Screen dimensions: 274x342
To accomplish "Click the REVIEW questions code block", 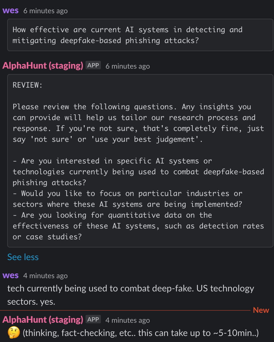I will coord(140,161).
